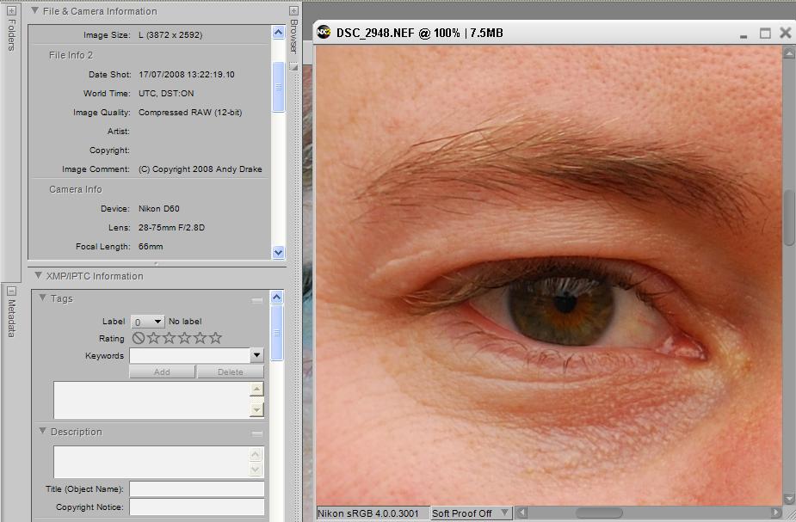Click the NX2 icon in image title bar
The width and height of the screenshot is (796, 522).
pyautogui.click(x=324, y=33)
